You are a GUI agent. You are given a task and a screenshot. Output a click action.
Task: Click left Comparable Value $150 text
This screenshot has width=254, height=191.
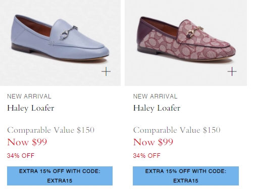point(50,130)
